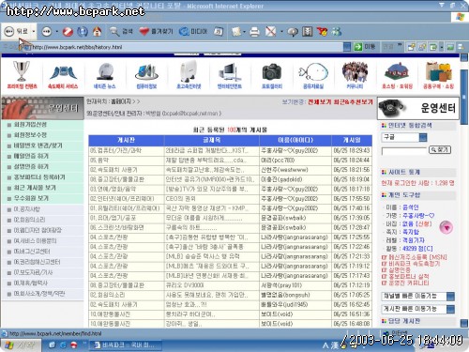Select the 비씨파크 browser window taskbar button
The width and height of the screenshot is (469, 352).
pos(125,345)
